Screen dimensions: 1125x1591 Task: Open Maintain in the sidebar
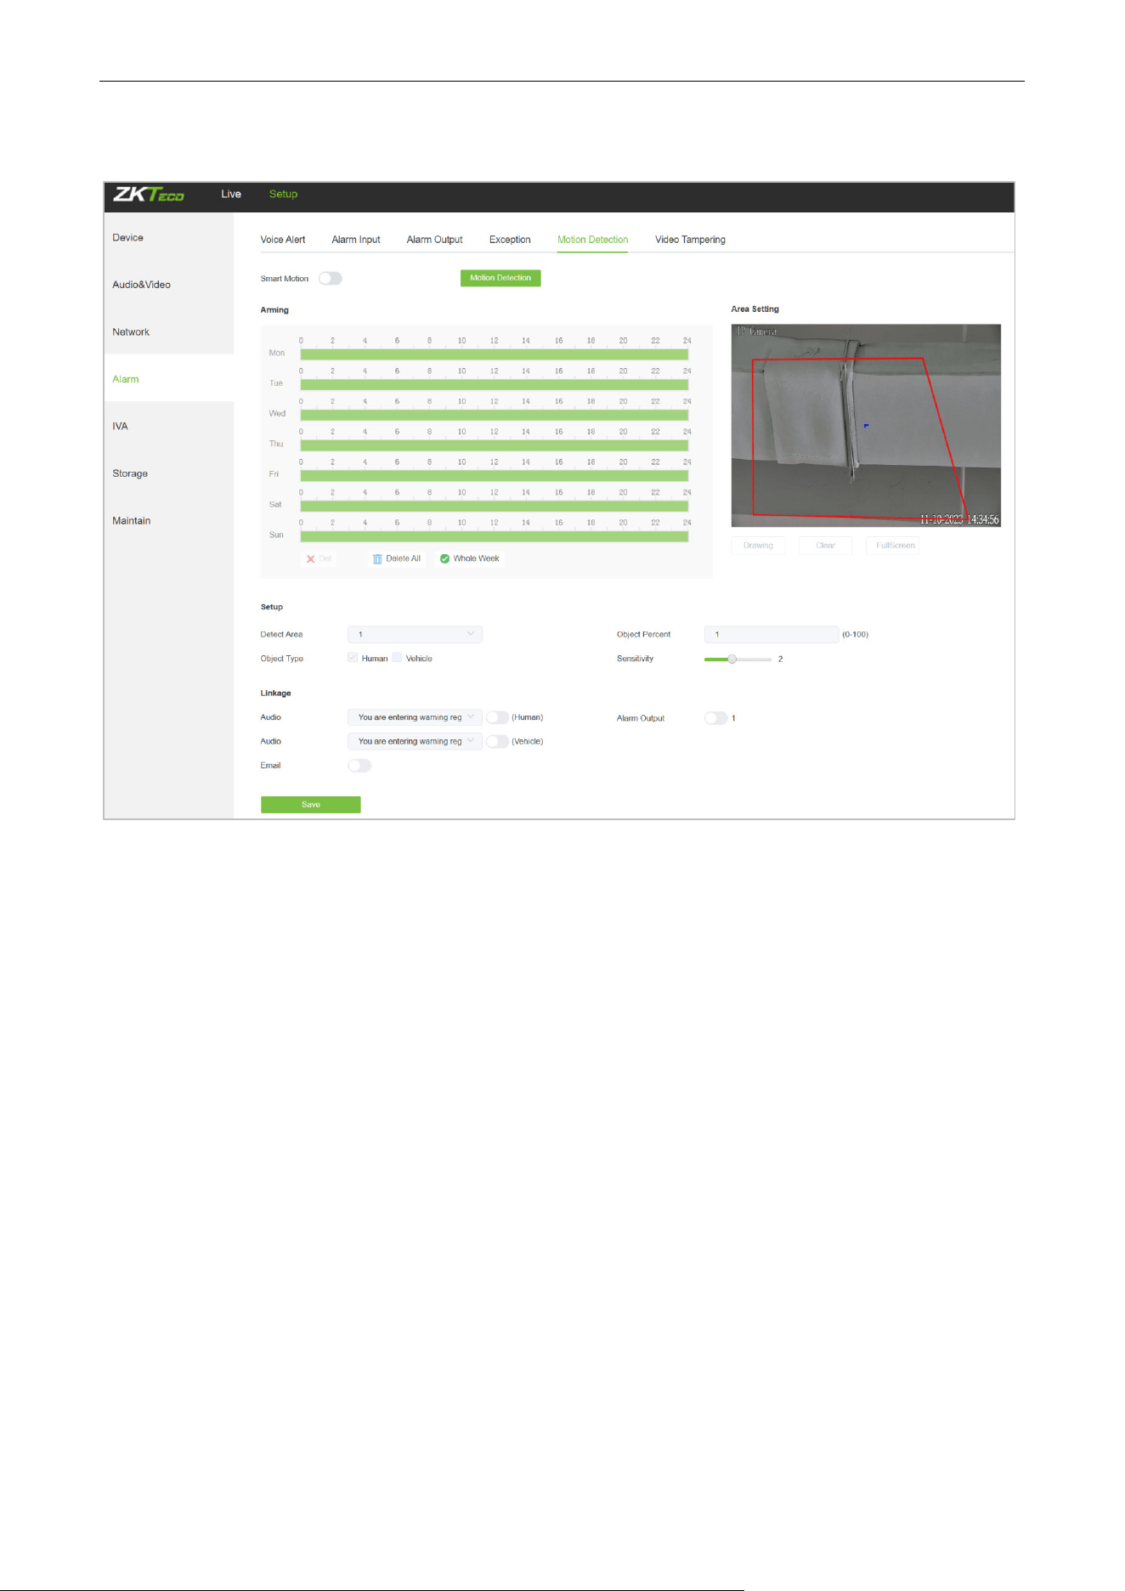(168, 521)
